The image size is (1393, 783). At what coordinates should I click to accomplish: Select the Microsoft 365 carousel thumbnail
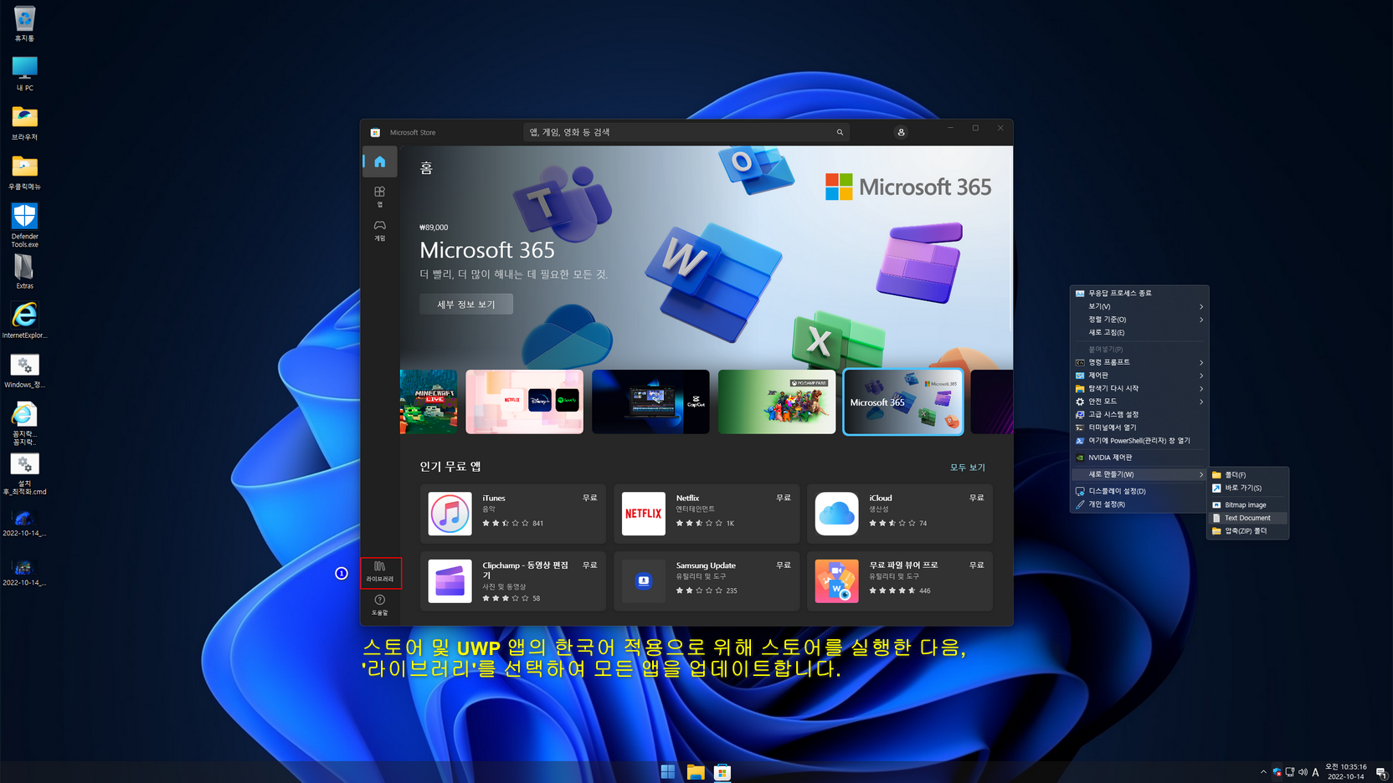point(903,402)
